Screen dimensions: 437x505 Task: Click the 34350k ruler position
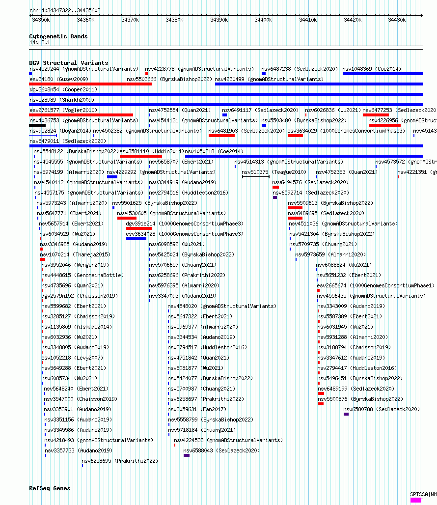pos(41,20)
